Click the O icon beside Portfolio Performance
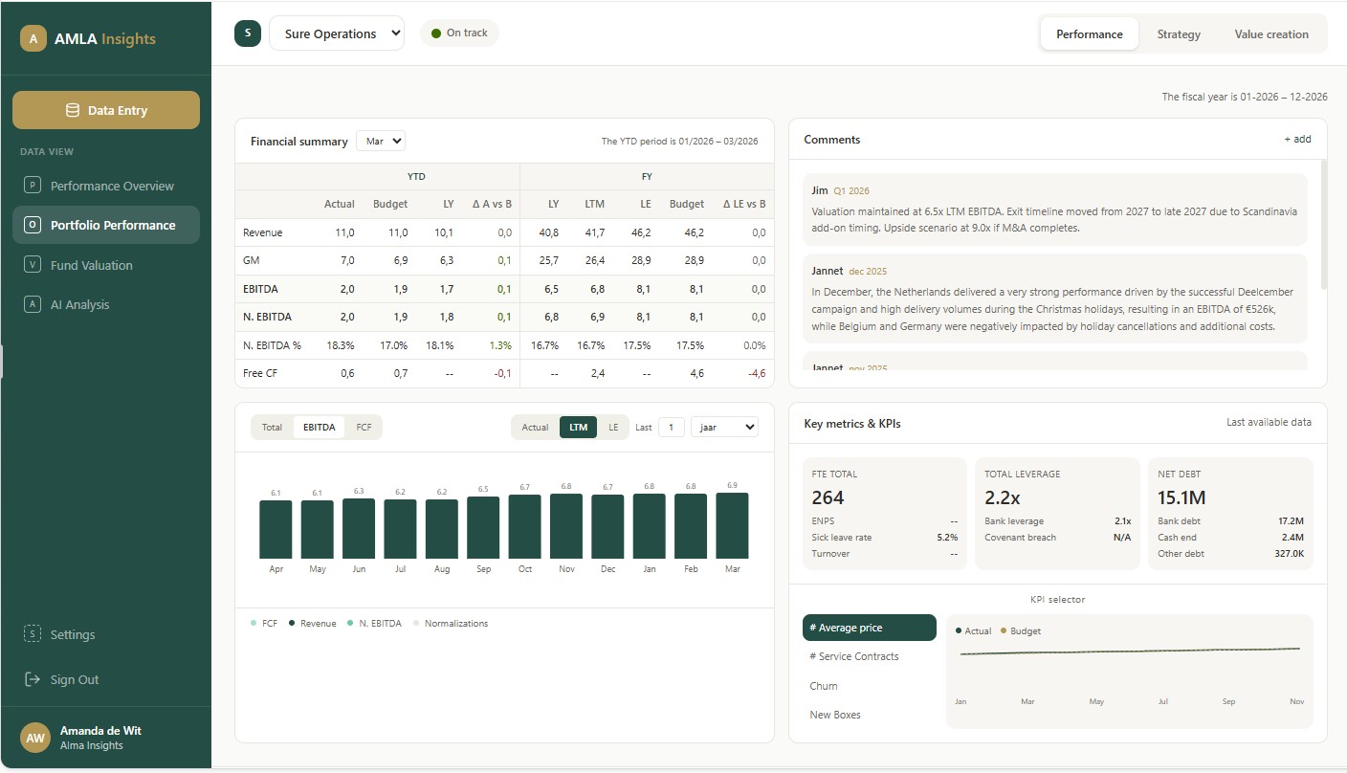Image resolution: width=1347 pixels, height=773 pixels. pyautogui.click(x=32, y=225)
